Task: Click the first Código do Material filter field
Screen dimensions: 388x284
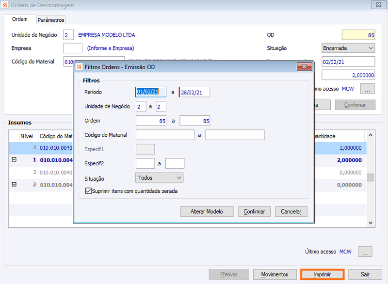Action: pyautogui.click(x=165, y=135)
